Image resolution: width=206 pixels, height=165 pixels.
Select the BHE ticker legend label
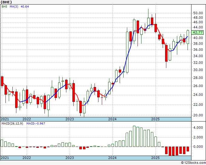pos(5,7)
